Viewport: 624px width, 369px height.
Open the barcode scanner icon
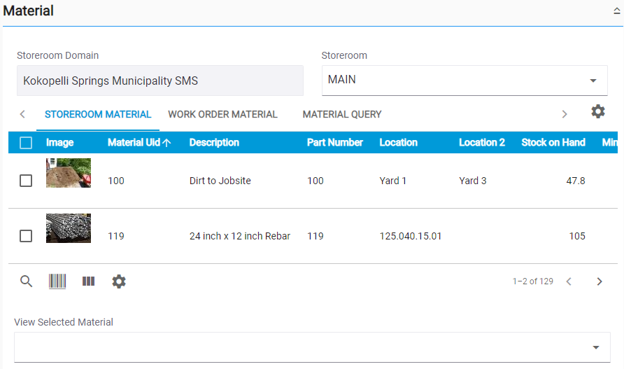pyautogui.click(x=57, y=281)
